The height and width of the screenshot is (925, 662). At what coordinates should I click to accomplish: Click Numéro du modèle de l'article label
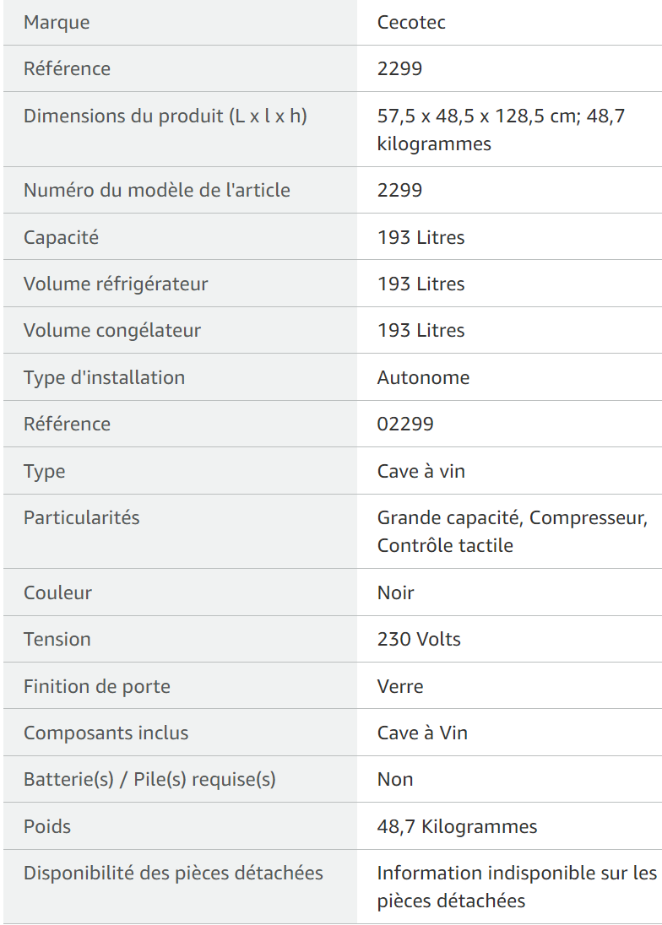point(157,190)
